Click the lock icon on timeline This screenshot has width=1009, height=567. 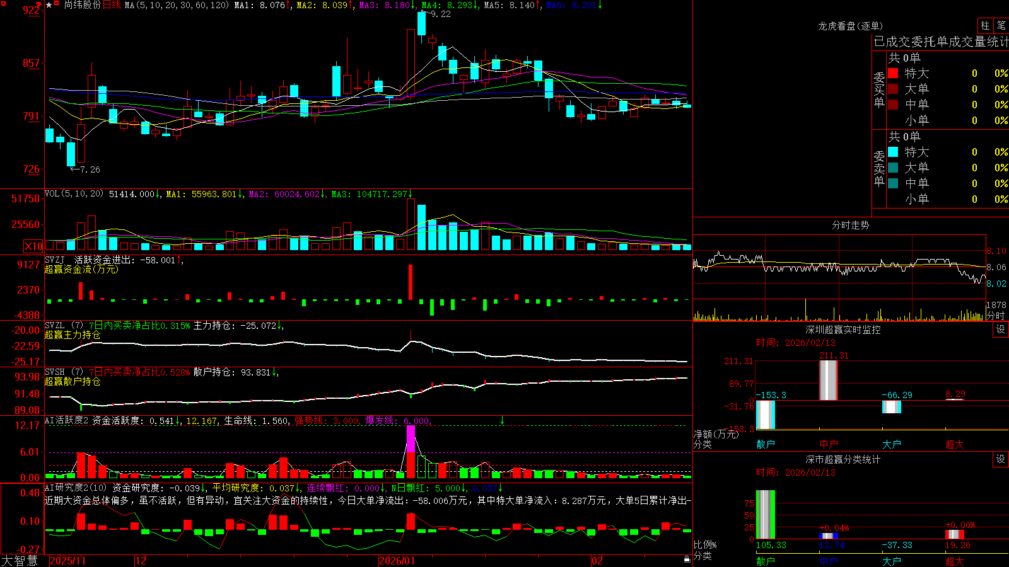tap(687, 559)
